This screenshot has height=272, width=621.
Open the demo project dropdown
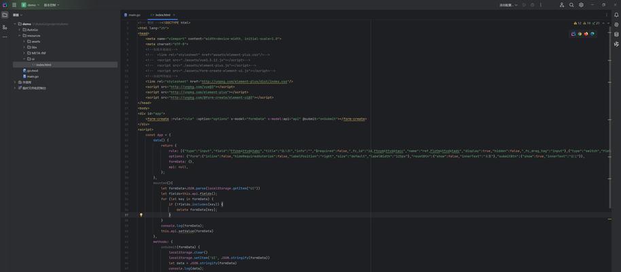[x=31, y=5]
